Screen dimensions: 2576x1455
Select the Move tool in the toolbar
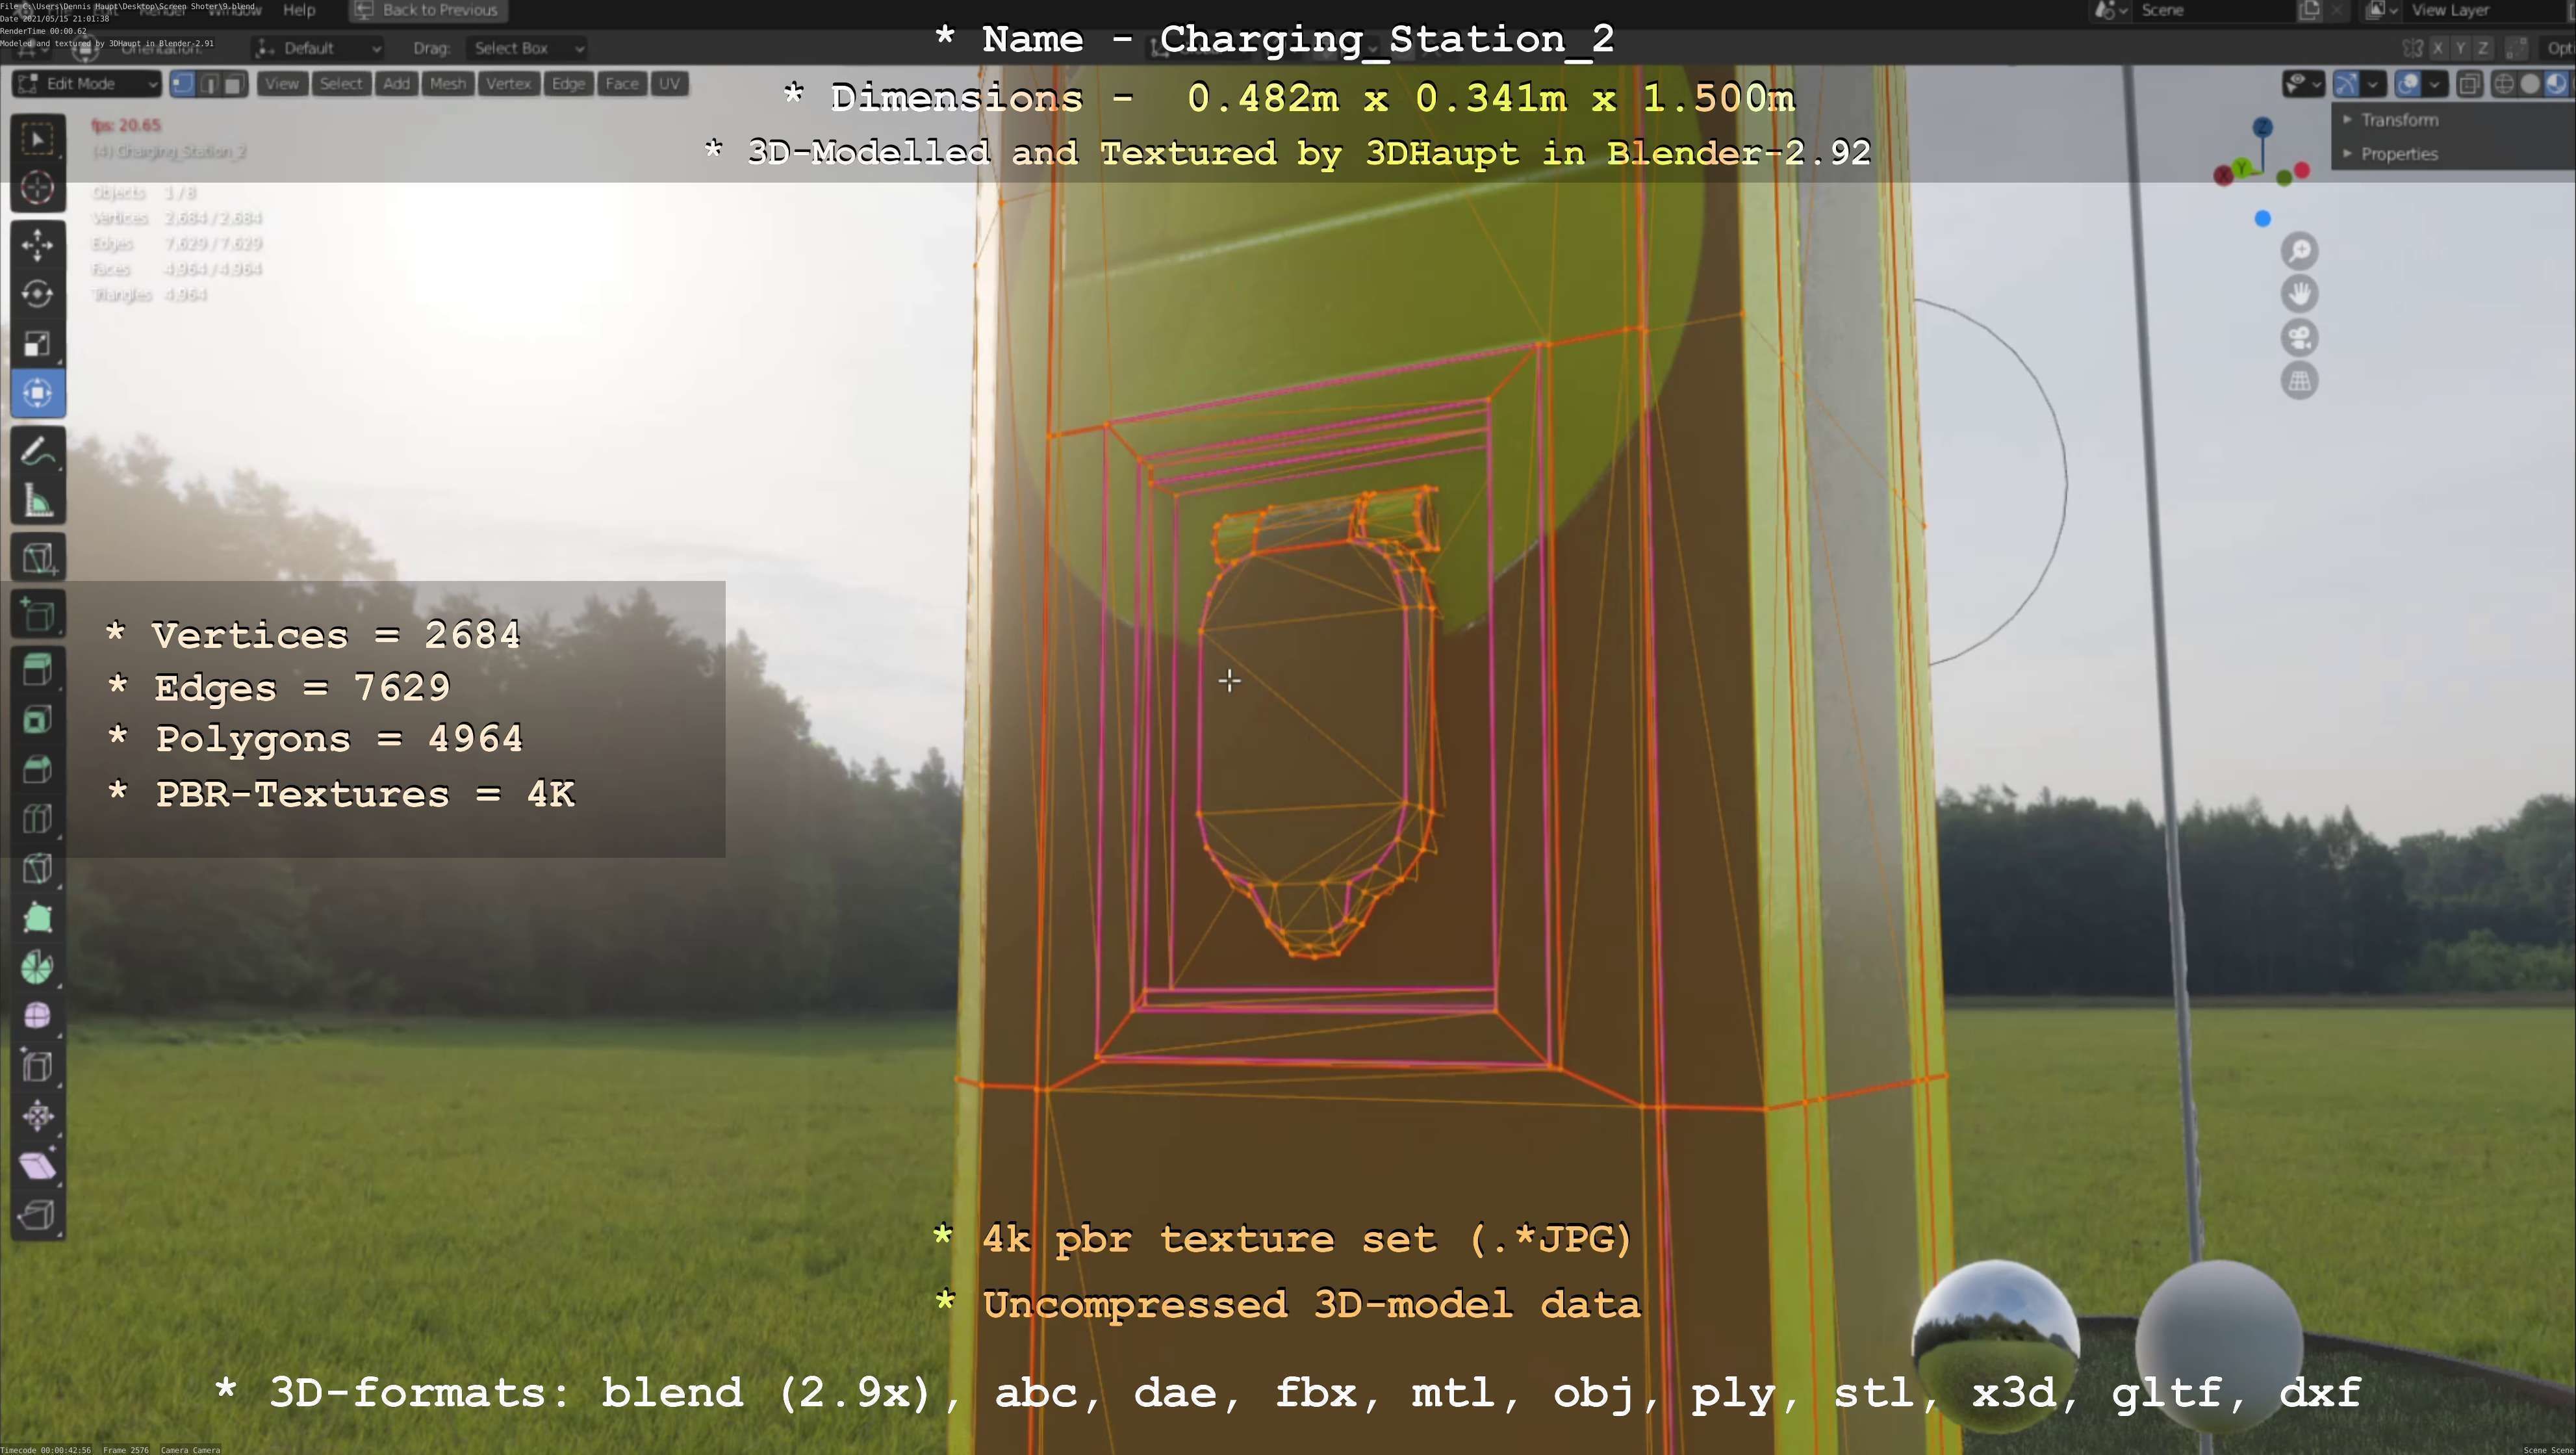(37, 244)
